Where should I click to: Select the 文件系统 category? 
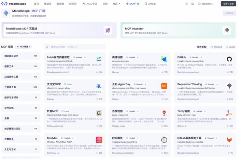tap(21, 108)
